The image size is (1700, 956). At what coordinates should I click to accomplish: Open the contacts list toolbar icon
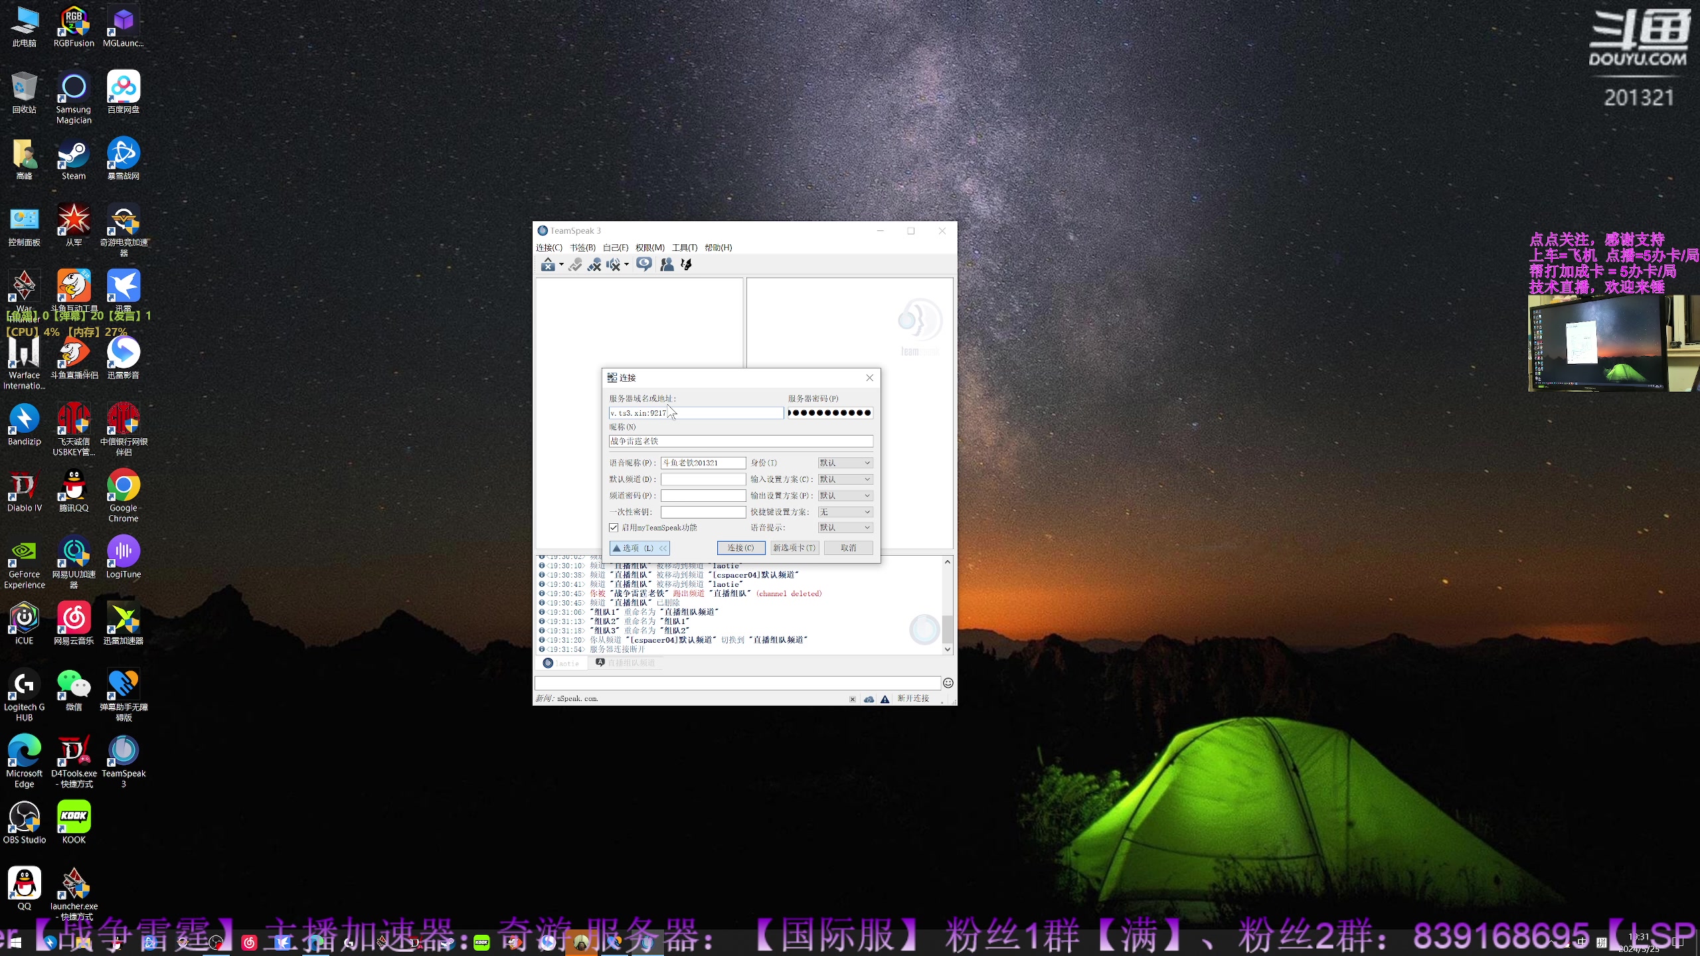(667, 265)
